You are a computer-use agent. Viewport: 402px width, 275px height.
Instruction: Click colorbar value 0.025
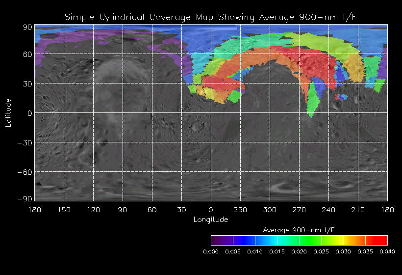pyautogui.click(x=321, y=251)
